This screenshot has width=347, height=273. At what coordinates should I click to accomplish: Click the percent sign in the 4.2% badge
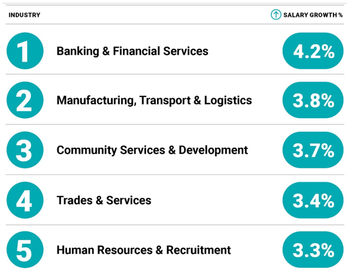[326, 51]
